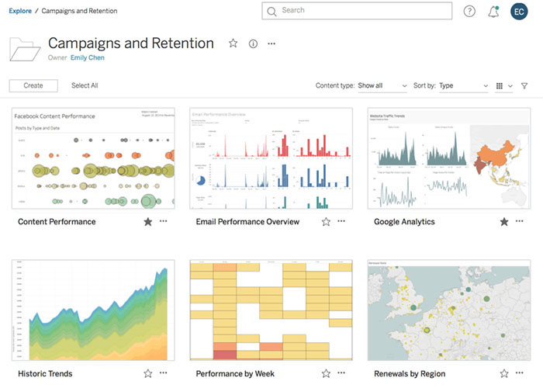The image size is (543, 388).
Task: Click the filter funnel icon
Action: (524, 86)
